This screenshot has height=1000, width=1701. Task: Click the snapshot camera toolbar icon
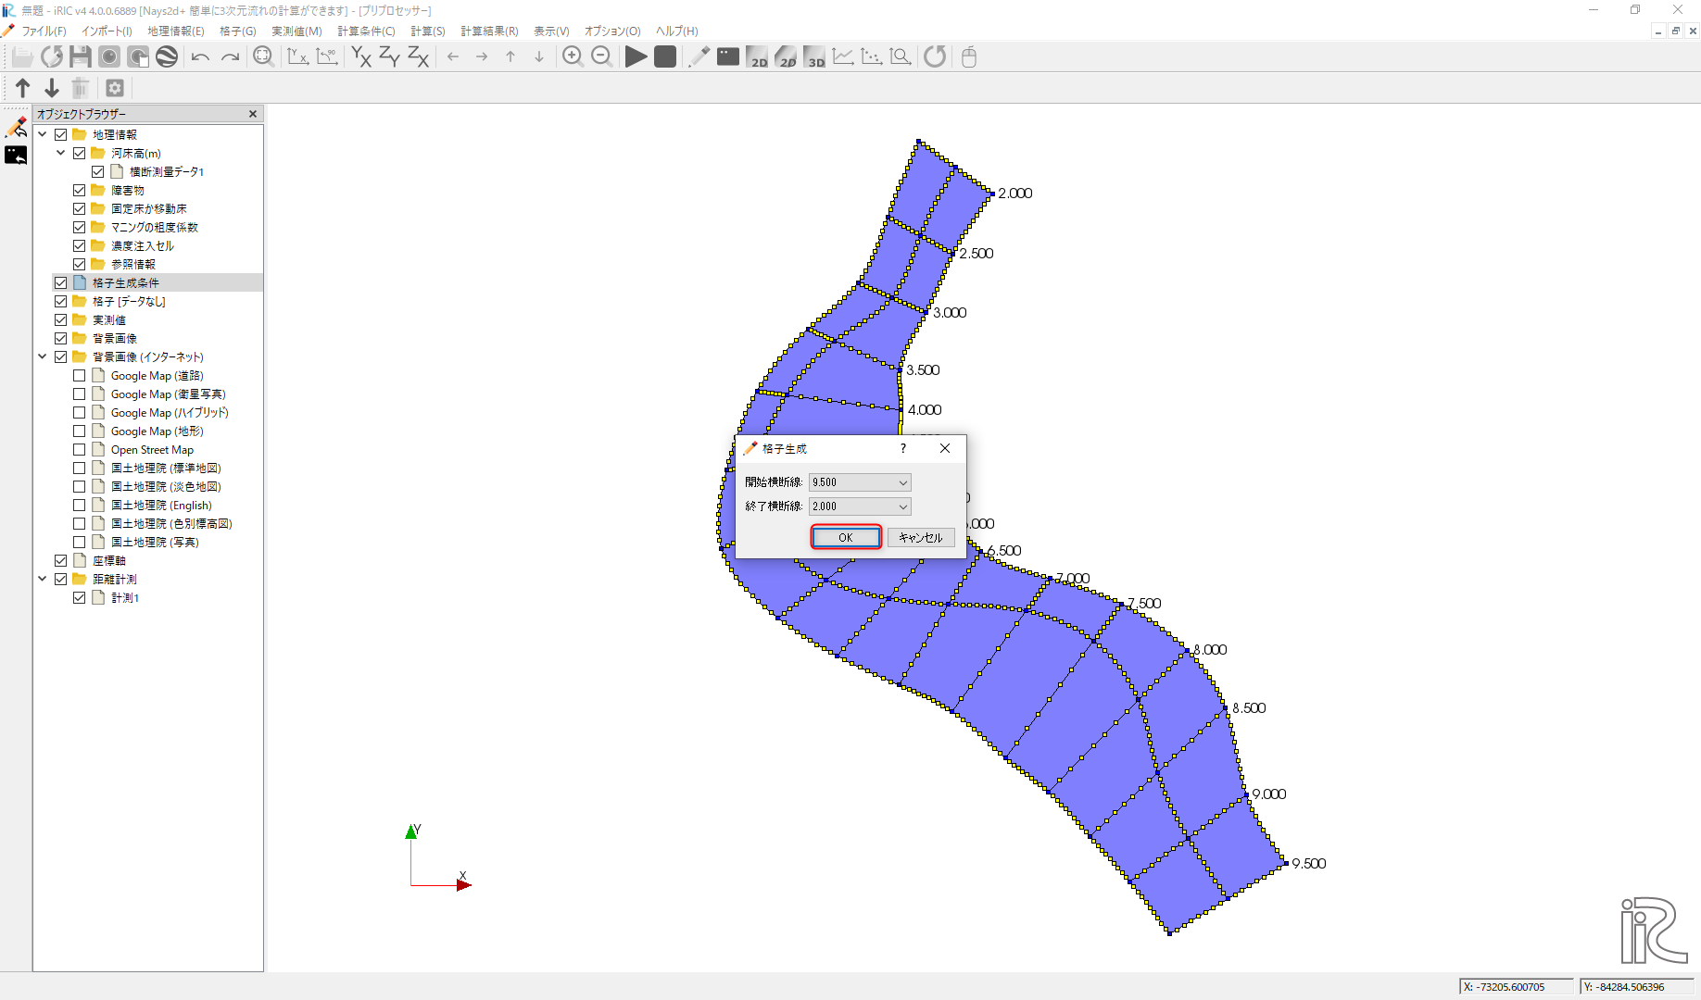[109, 56]
